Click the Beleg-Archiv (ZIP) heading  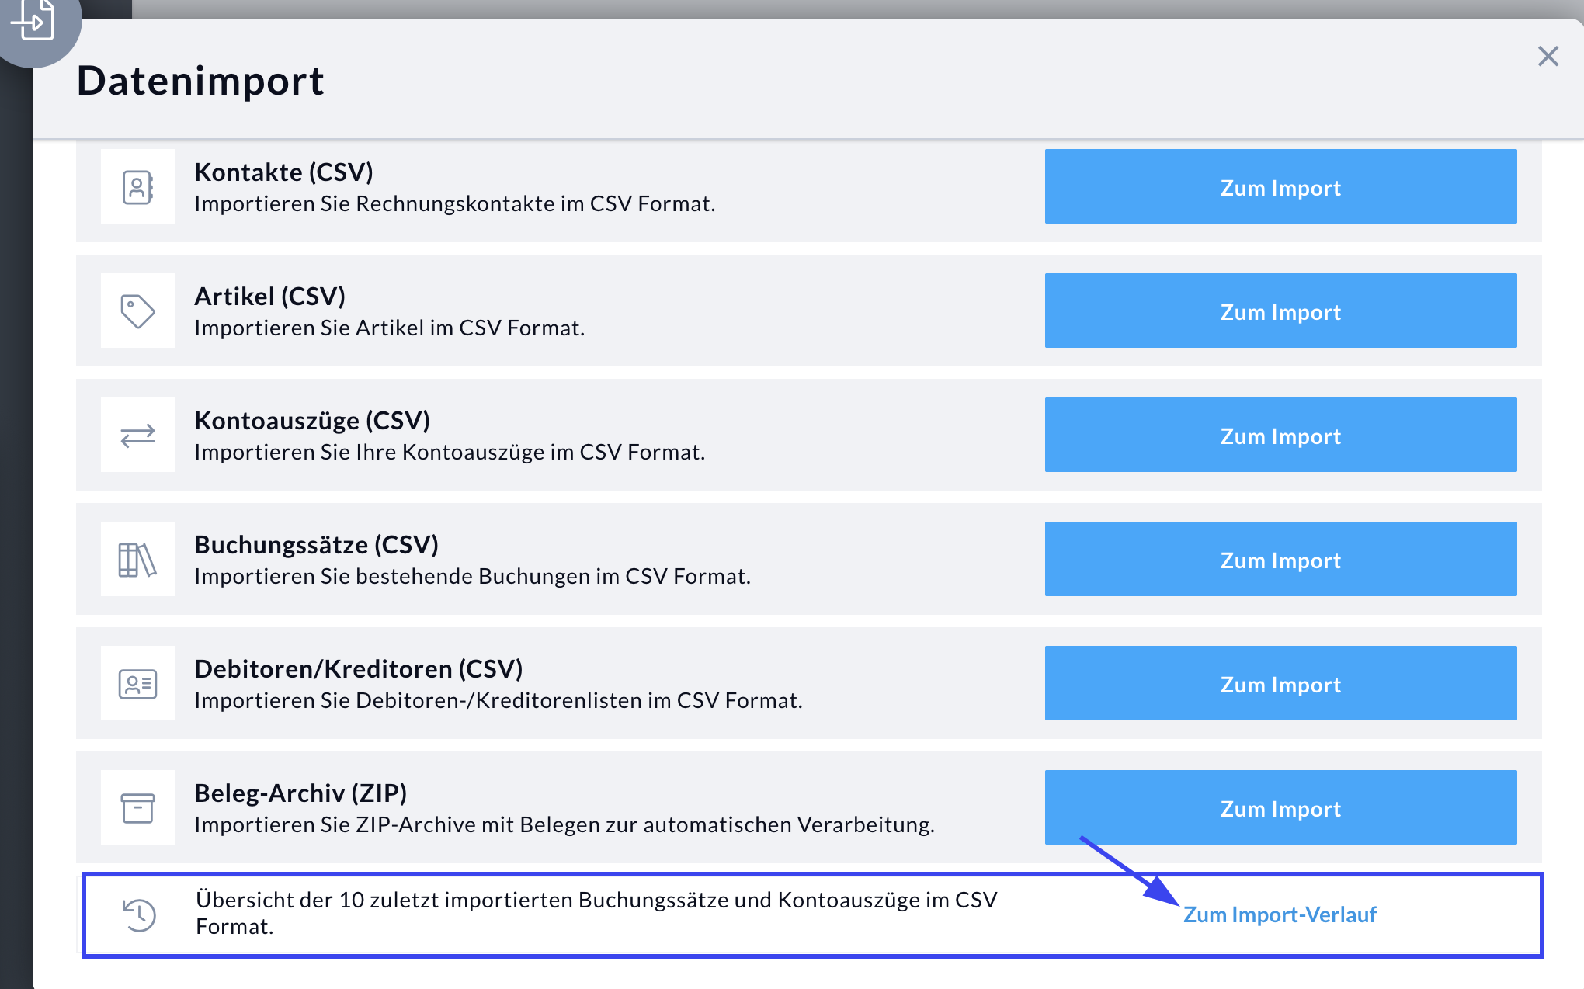[300, 793]
